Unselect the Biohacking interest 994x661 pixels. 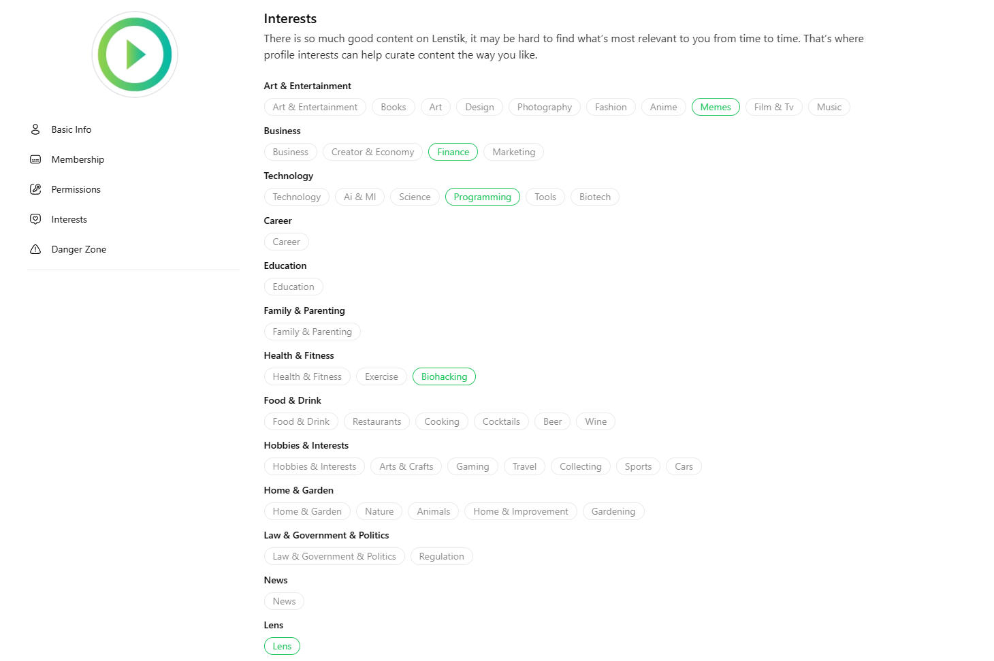[444, 376]
